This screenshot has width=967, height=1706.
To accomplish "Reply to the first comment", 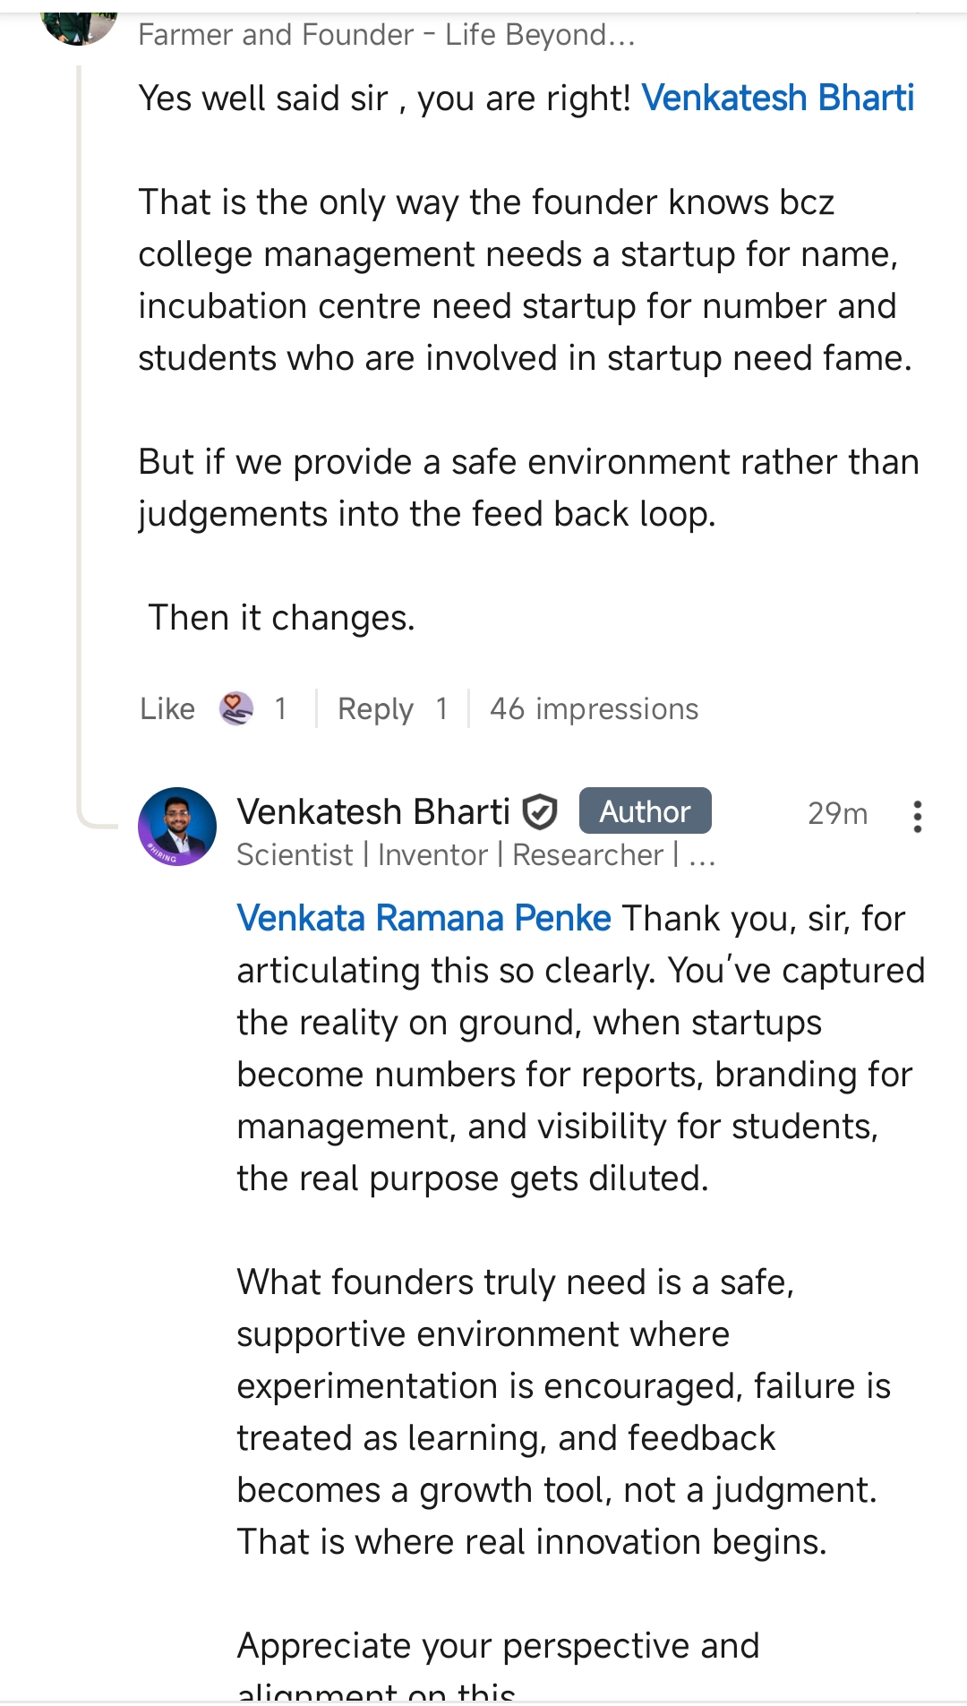I will click(x=375, y=708).
